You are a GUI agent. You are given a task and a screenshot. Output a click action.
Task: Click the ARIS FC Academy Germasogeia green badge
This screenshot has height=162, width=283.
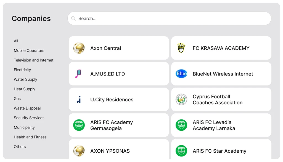click(79, 125)
